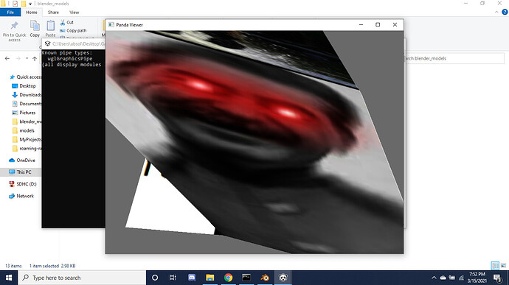Viewport: 509px width, 285px height.
Task: Click the battery tray icon
Action: coord(452,278)
